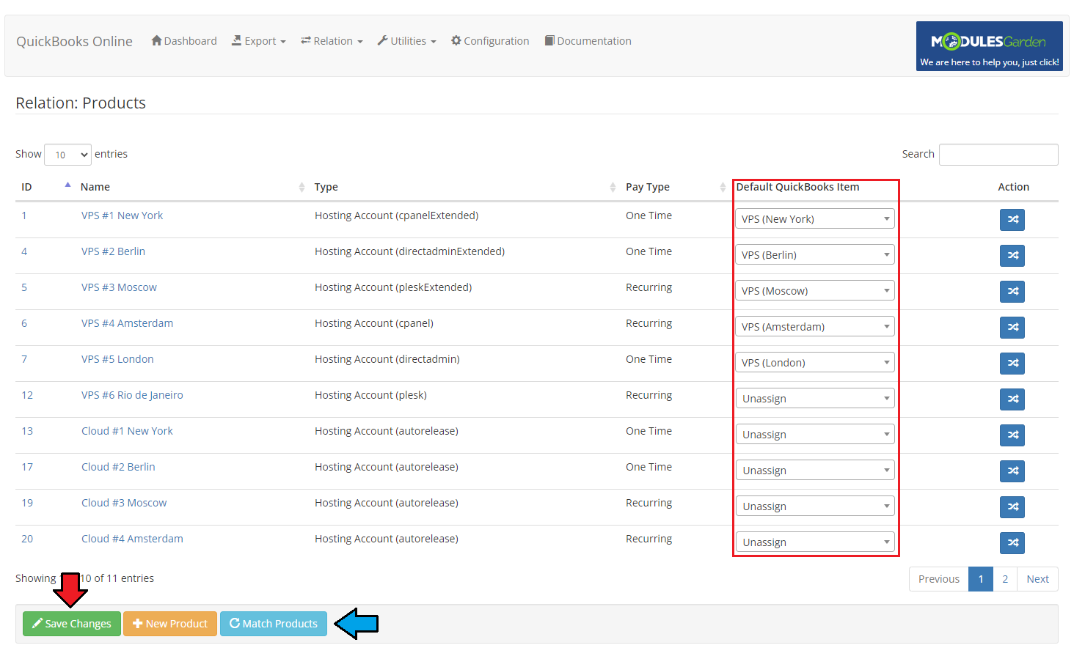This screenshot has width=1074, height=656.
Task: Open QuickBooks item dropdown showing VPS (Amsterdam)
Action: (814, 326)
